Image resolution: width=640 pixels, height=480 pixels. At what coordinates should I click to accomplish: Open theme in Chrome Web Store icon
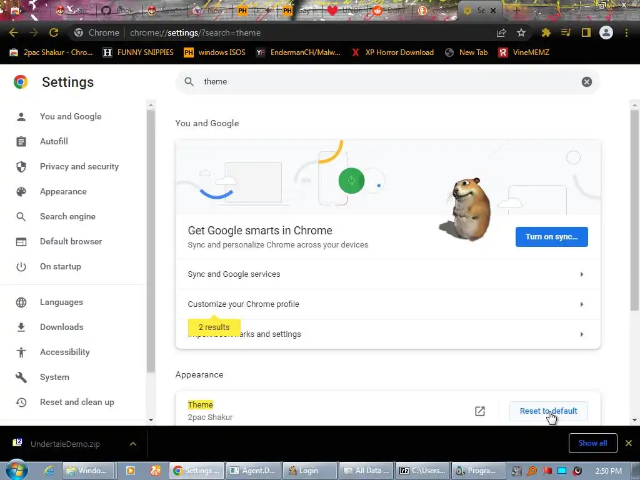(x=480, y=411)
